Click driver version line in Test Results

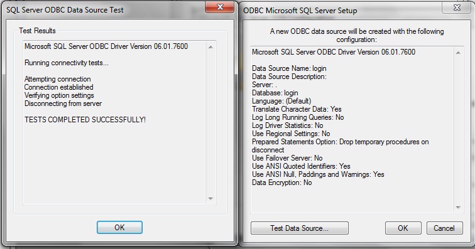pyautogui.click(x=106, y=46)
